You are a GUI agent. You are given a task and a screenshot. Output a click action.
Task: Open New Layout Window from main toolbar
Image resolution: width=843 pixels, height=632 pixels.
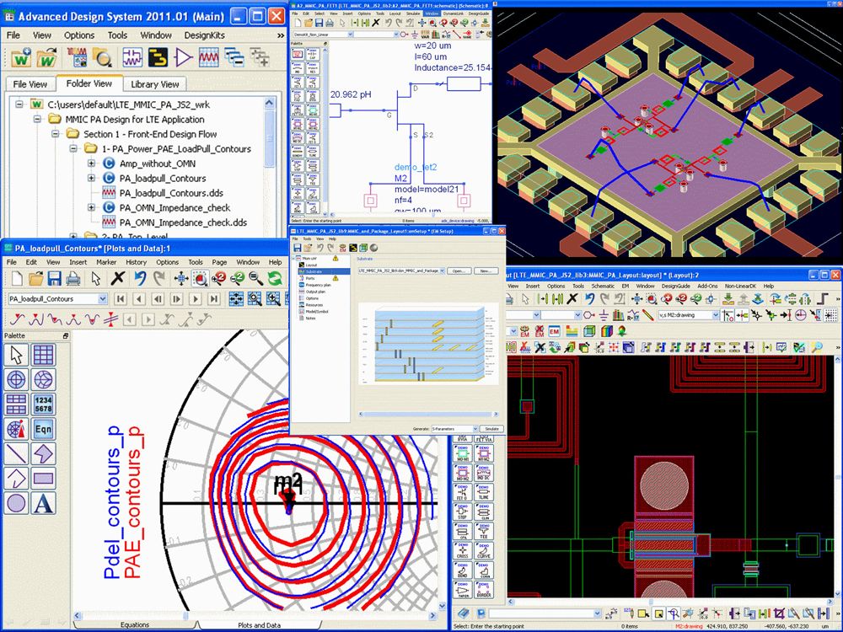pos(158,57)
